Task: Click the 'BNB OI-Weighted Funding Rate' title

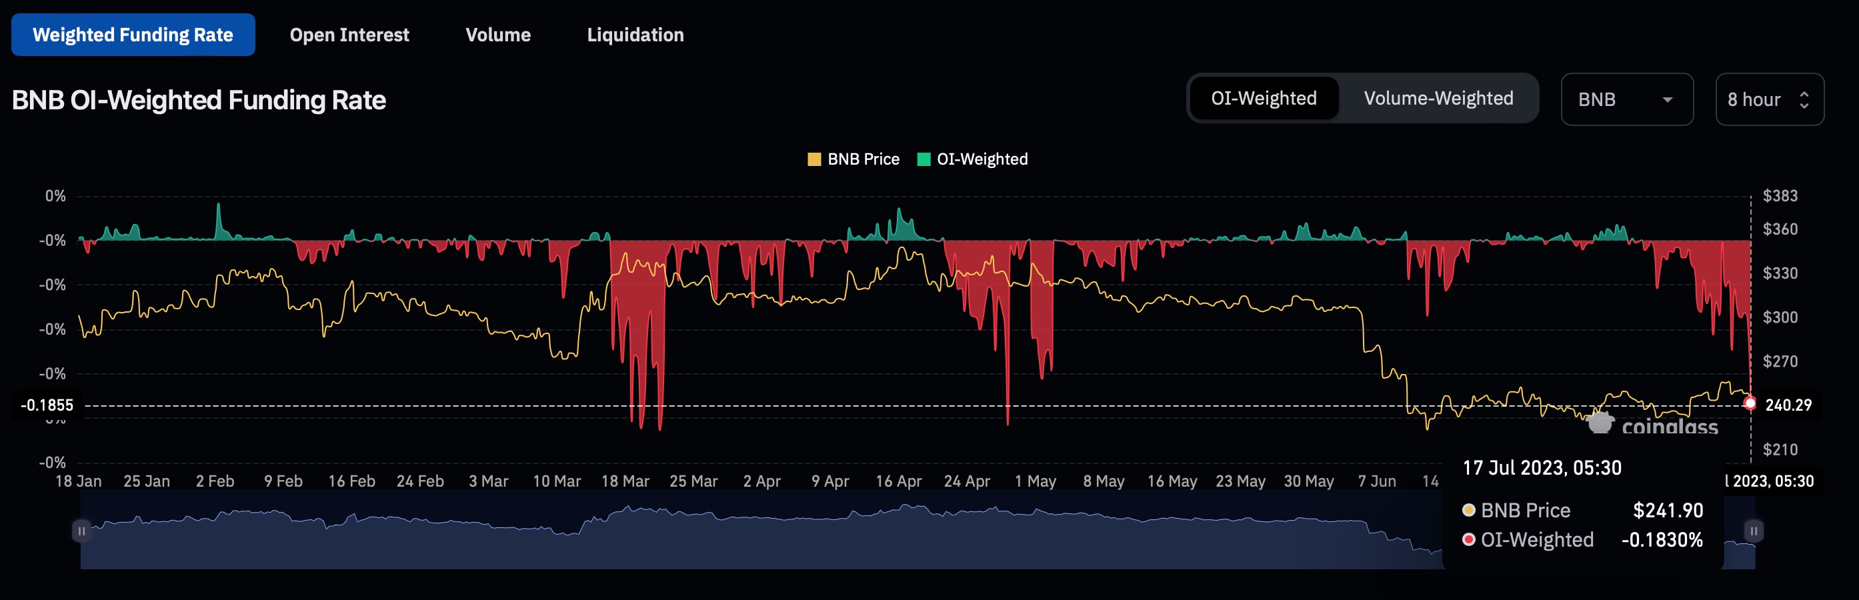Action: 199,99
